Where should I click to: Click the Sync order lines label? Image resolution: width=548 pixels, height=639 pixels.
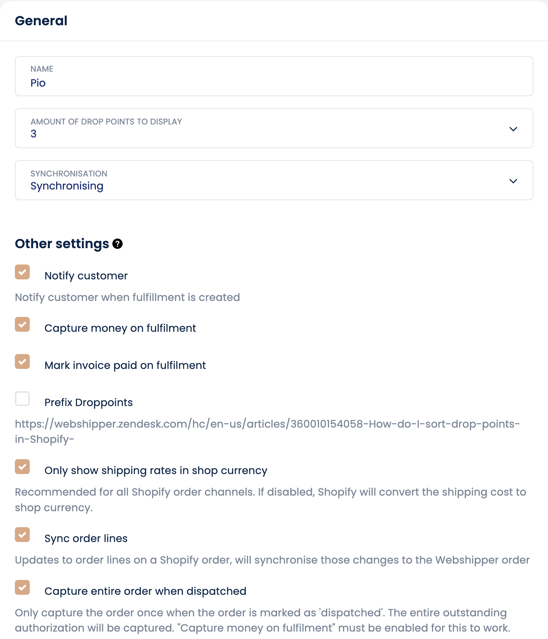click(86, 538)
